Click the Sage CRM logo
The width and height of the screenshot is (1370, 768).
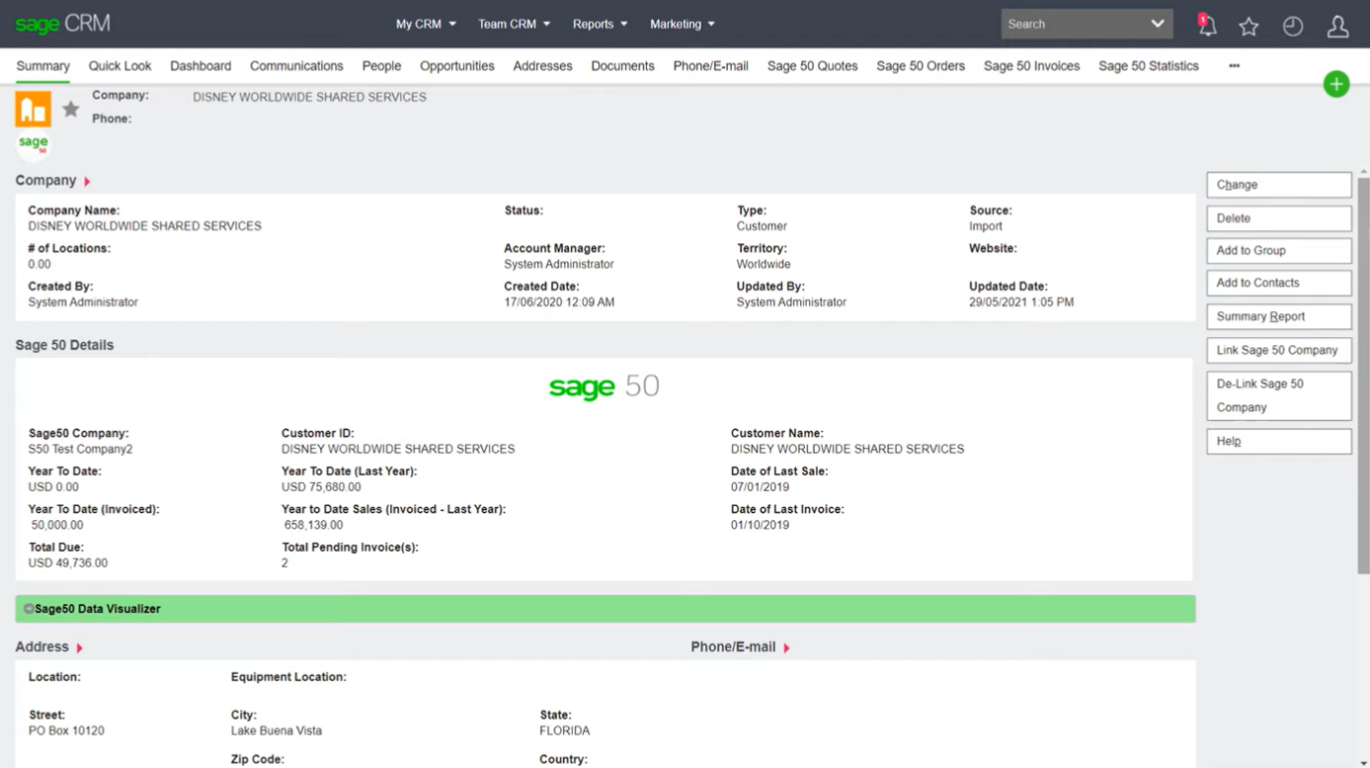(62, 23)
